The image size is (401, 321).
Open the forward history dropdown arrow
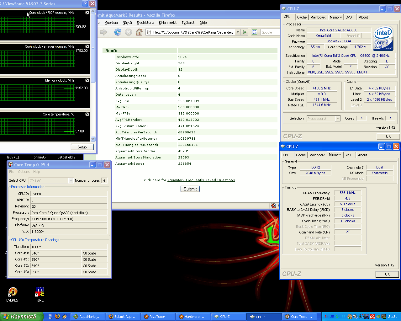pos(111,32)
